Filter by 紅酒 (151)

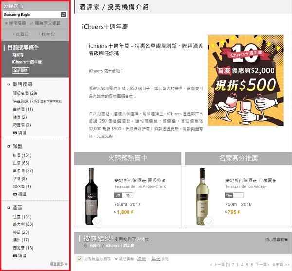point(22,155)
